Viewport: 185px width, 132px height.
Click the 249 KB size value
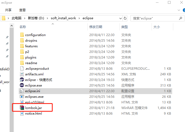tap(166, 74)
